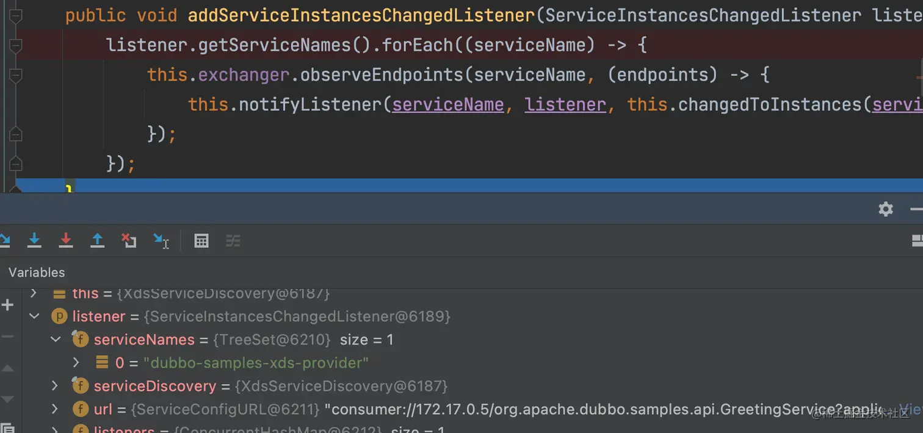Collapse the listener variable node
This screenshot has width=923, height=433.
(34, 316)
